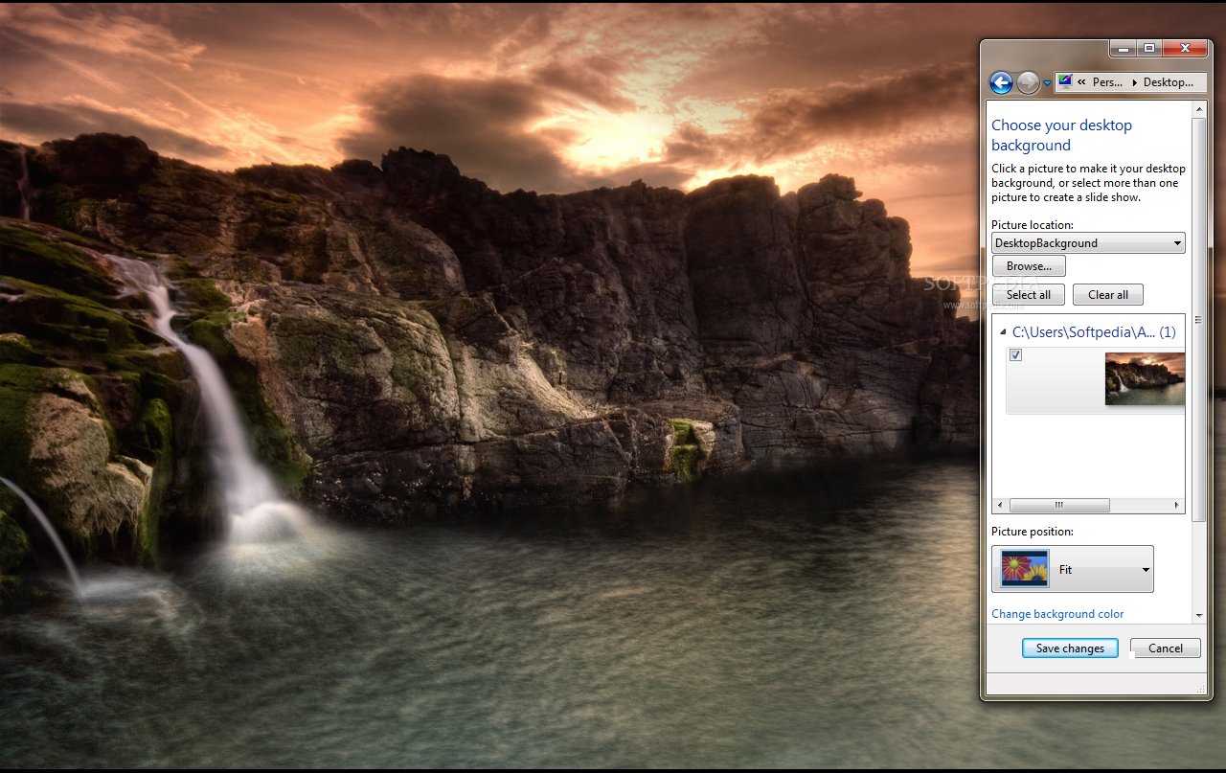Viewport: 1226px width, 773px height.
Task: Uncheck the waterfall wallpaper checkbox
Action: click(1016, 355)
